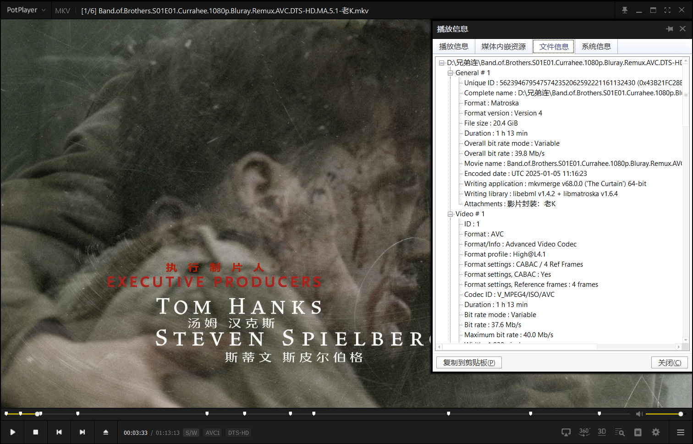The width and height of the screenshot is (693, 444).
Task: Open the screen casting icon
Action: [566, 432]
